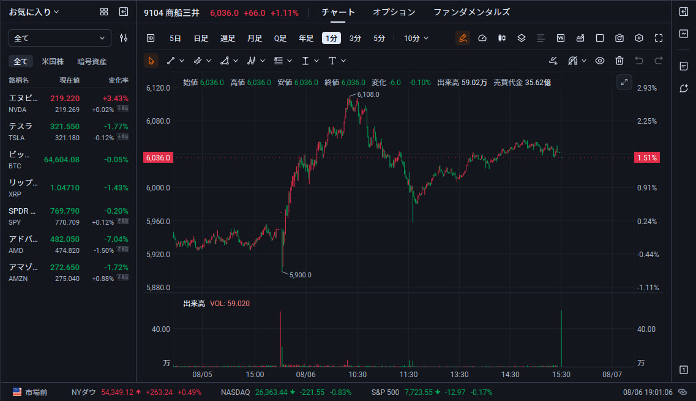This screenshot has width=696, height=401.
Task: Expand chart with diagonal arrows button
Action: pos(624,82)
